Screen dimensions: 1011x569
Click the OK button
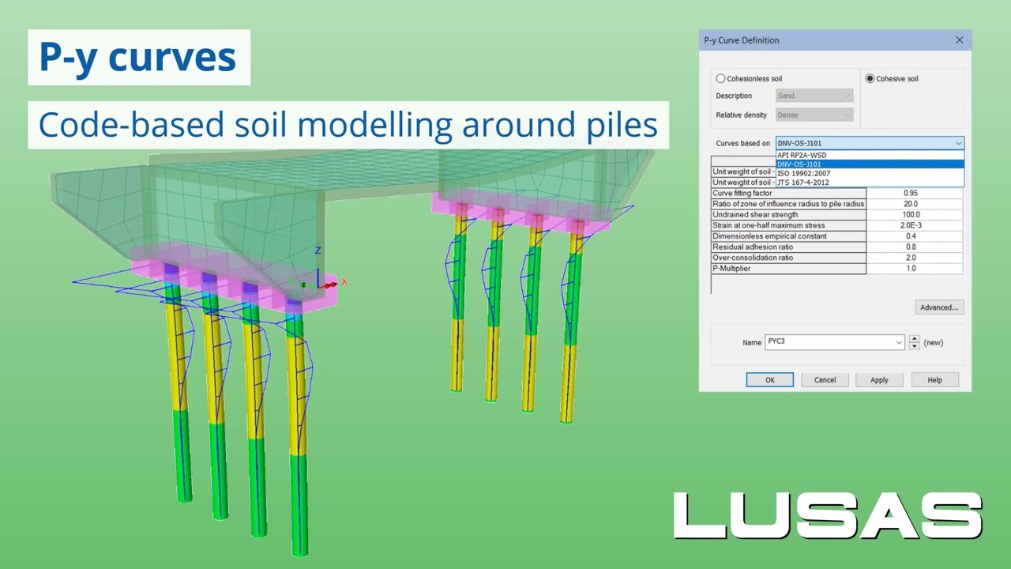(x=770, y=380)
